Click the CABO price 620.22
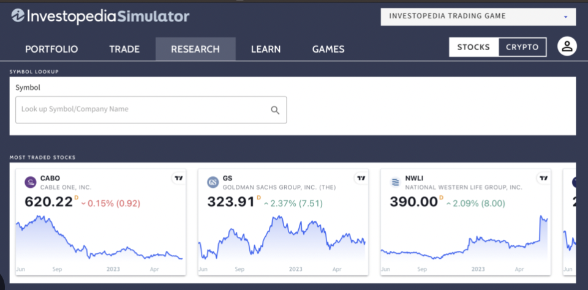Screen dimensions: 588x290 click(48, 203)
